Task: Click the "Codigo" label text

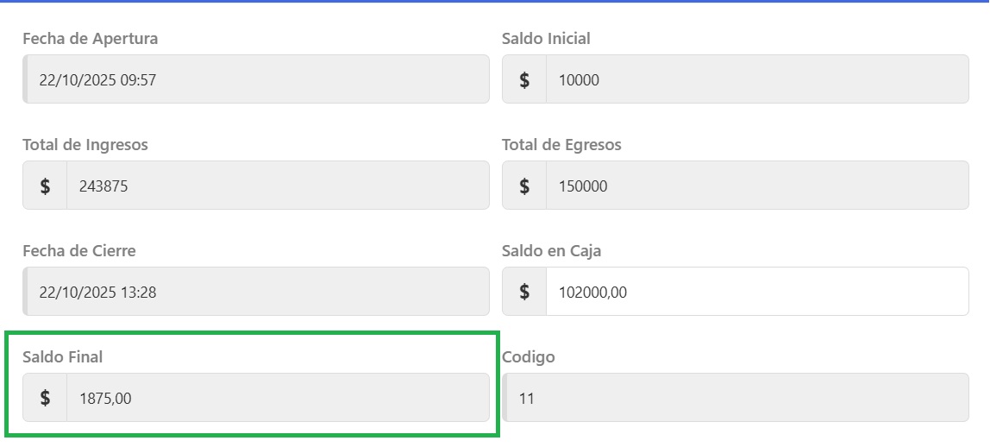Action: coord(529,357)
